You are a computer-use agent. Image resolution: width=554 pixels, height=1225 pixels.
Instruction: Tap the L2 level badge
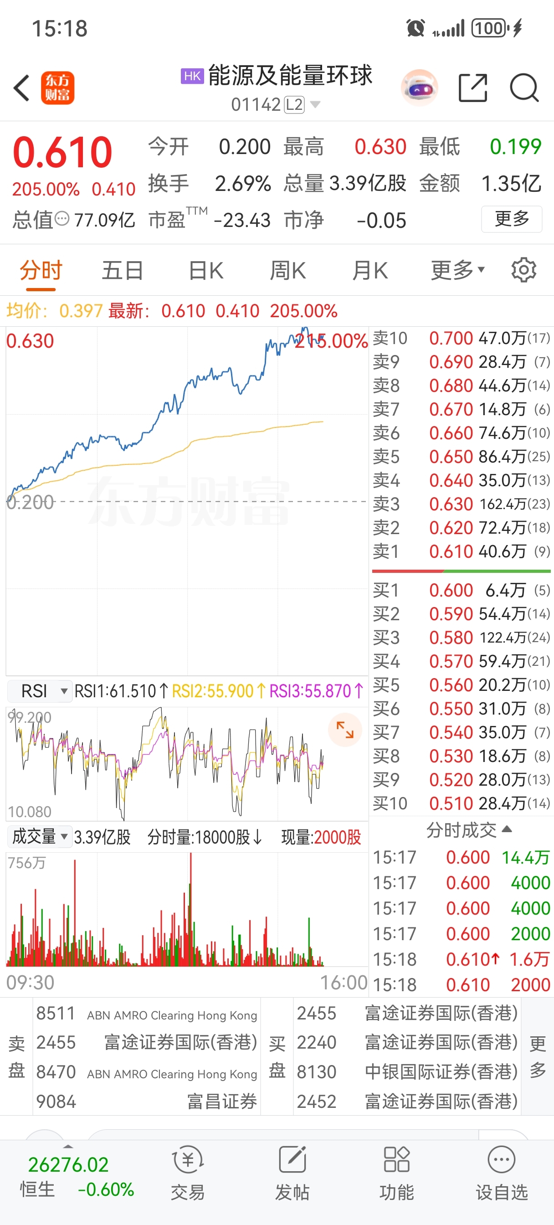(x=294, y=105)
